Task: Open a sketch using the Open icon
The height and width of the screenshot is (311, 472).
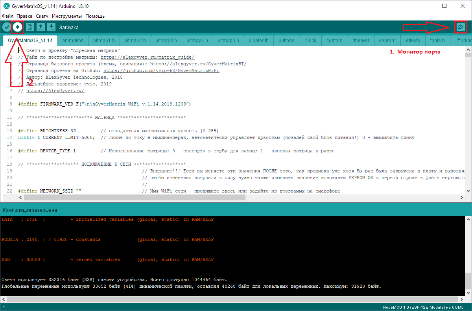Action: [41, 27]
